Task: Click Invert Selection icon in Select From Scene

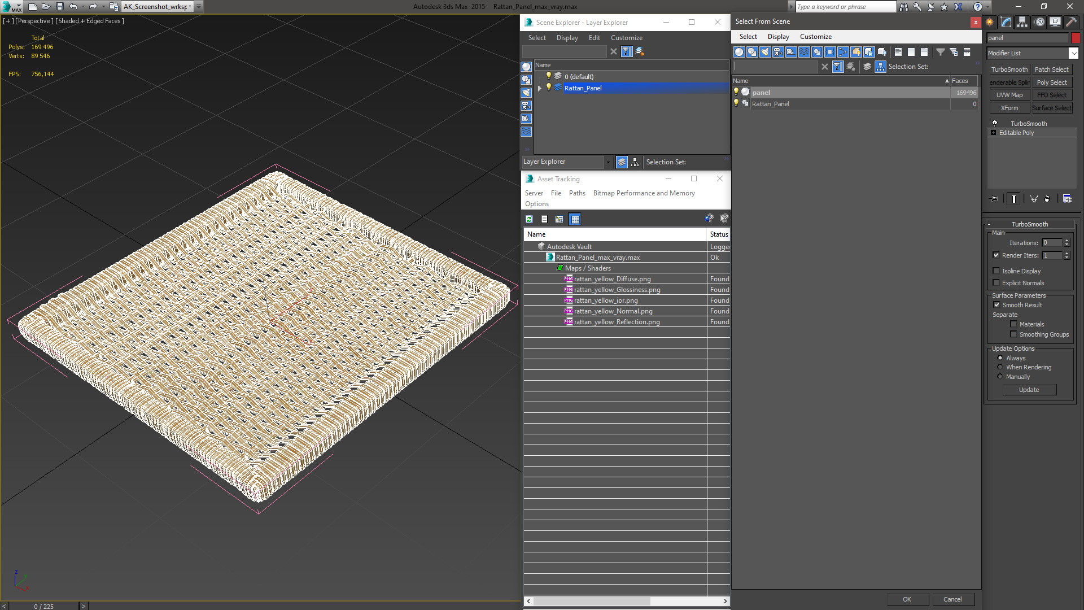Action: pos(924,52)
